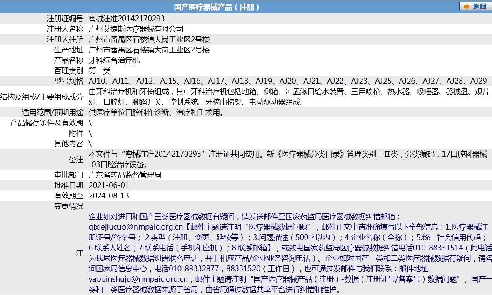Click the 附件 label

(76, 133)
